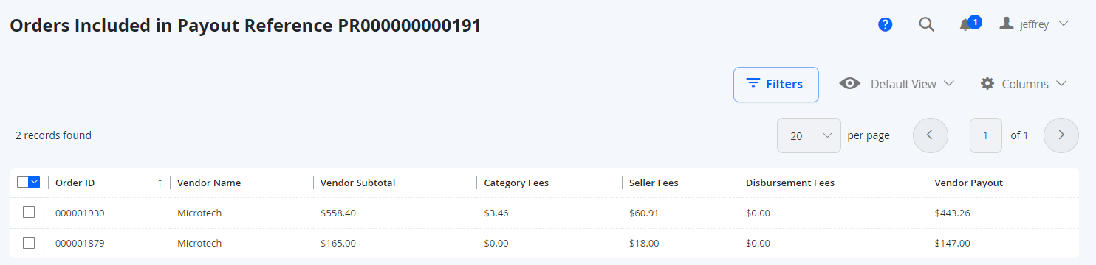Click the search magnifier icon
This screenshot has width=1096, height=265.
(x=926, y=24)
